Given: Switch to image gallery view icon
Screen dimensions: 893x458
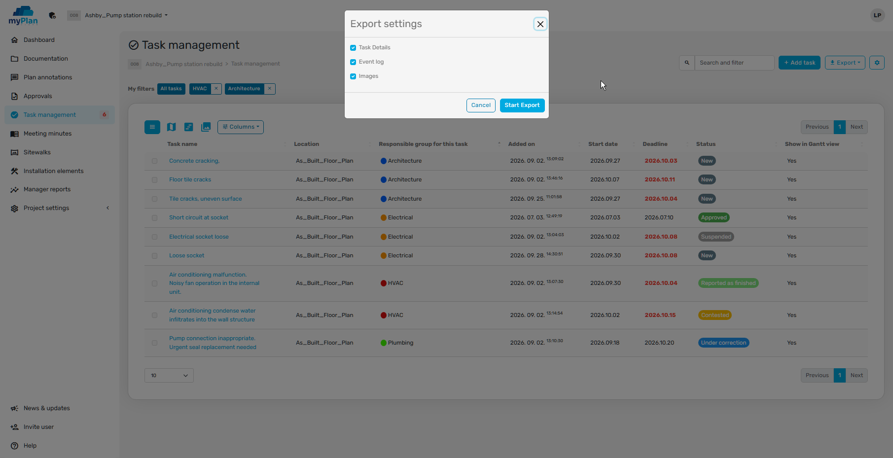Looking at the screenshot, I should 206,127.
